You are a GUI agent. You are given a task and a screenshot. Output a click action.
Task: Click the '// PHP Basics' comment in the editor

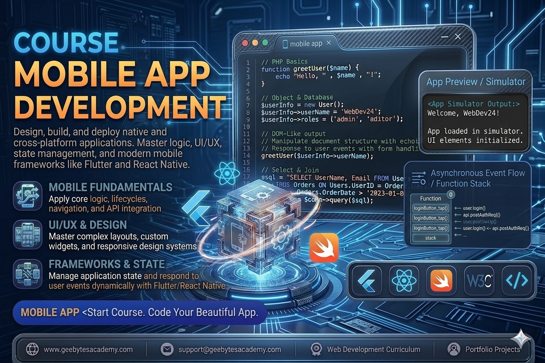pos(284,61)
